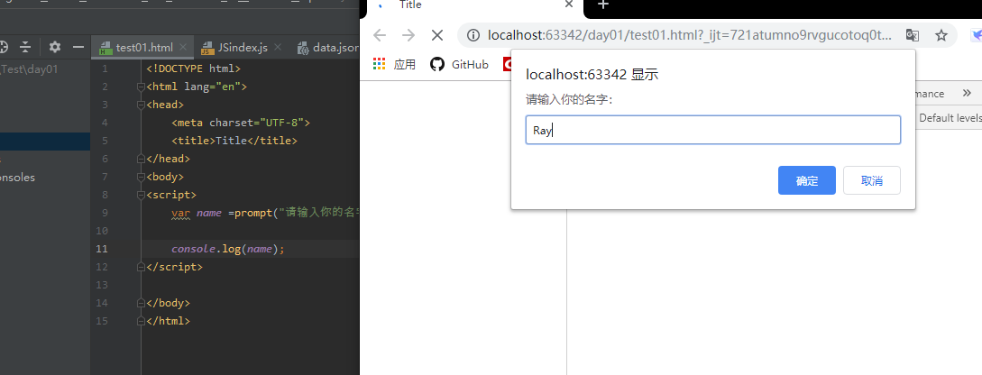
Task: Click the console.log(name) code line
Action: coord(228,249)
